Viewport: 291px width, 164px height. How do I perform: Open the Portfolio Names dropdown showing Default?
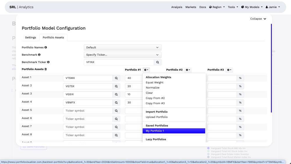click(x=123, y=47)
